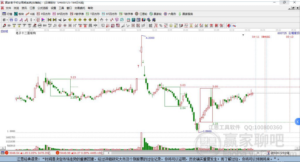Expand the candlestick style dropdown arrow
The height and width of the screenshot is (162, 300).
(34, 20)
